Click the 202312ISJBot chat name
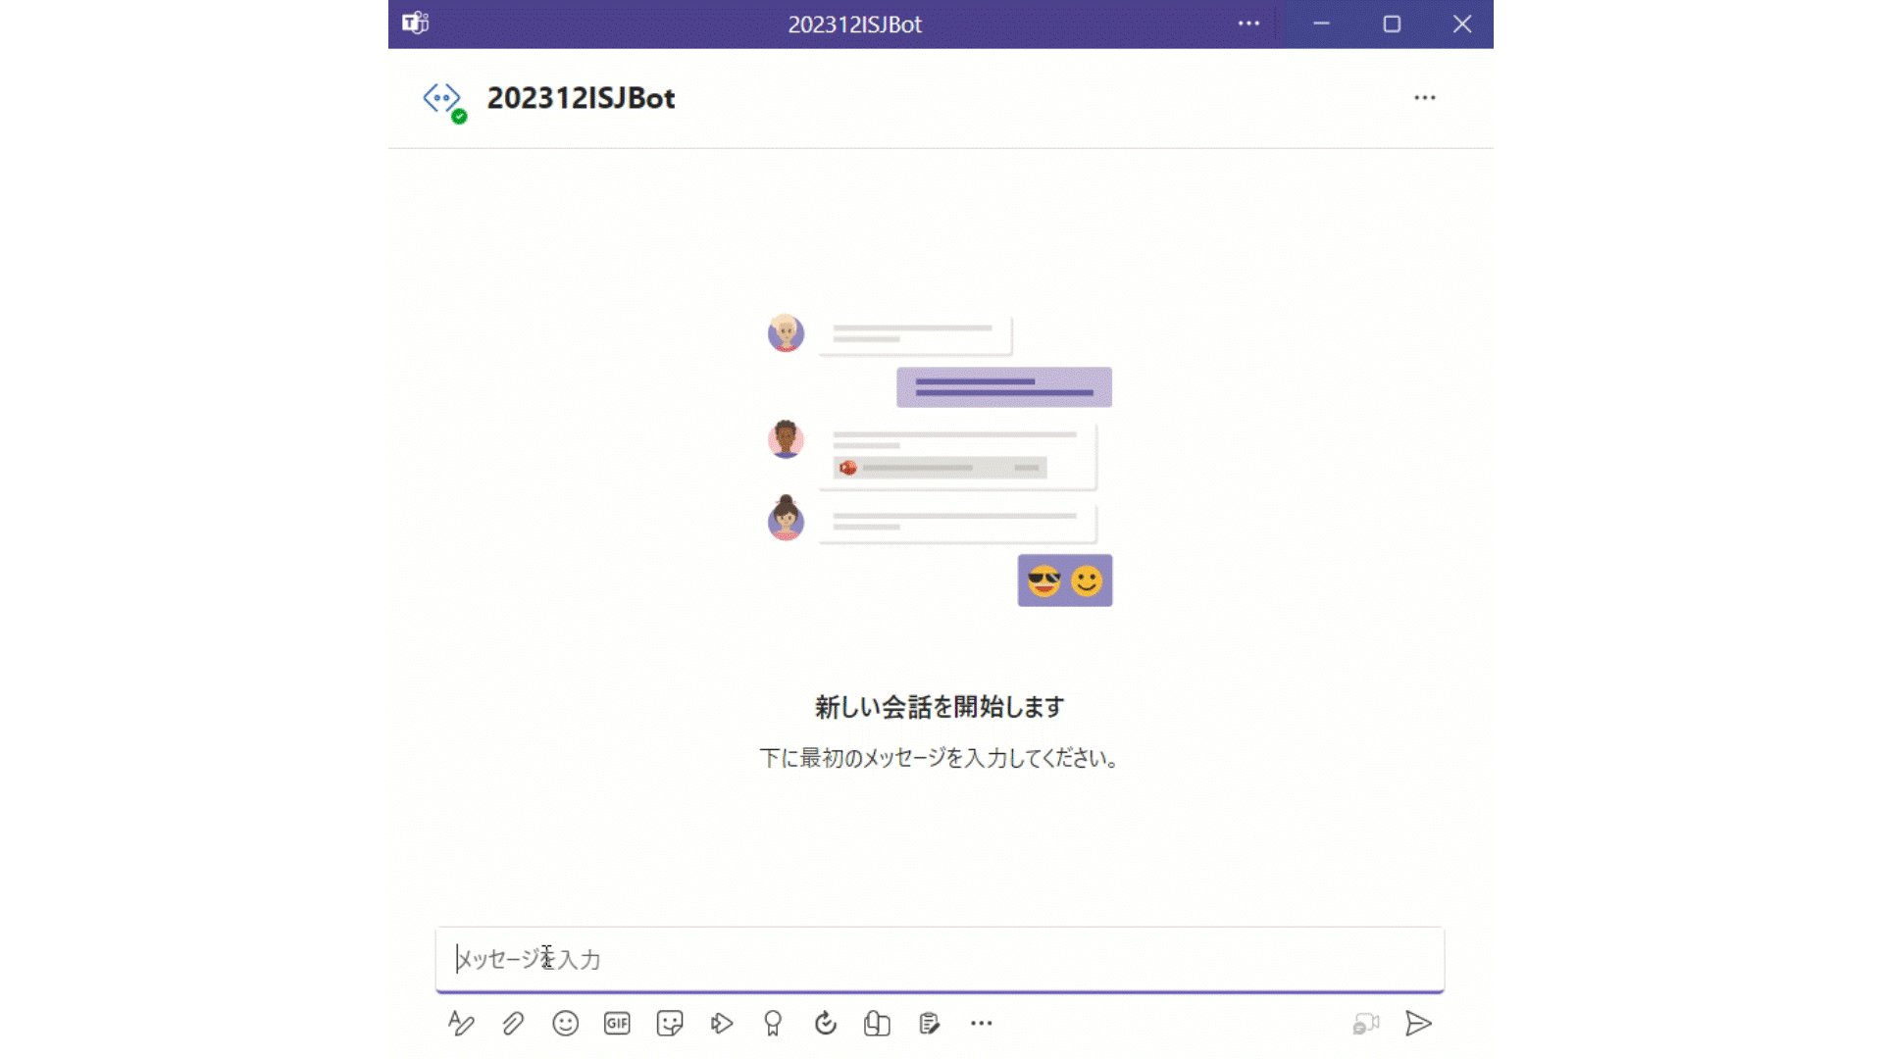The image size is (1883, 1059). coord(581,98)
